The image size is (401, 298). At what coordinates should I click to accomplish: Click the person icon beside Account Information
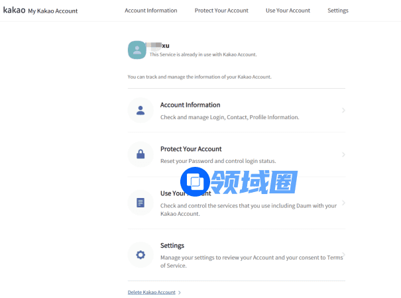pyautogui.click(x=141, y=111)
